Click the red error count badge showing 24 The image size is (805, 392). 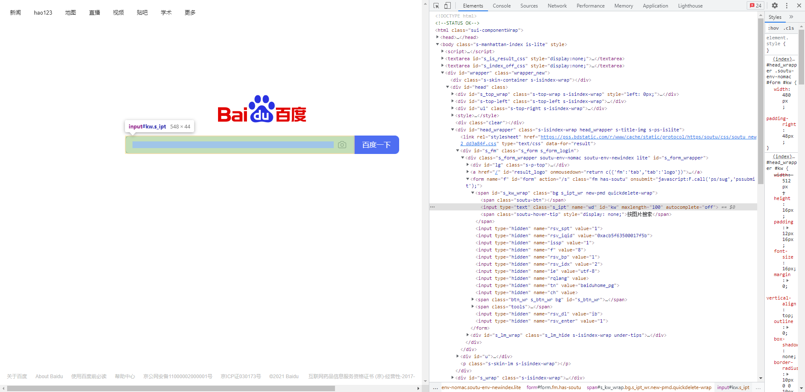[756, 6]
